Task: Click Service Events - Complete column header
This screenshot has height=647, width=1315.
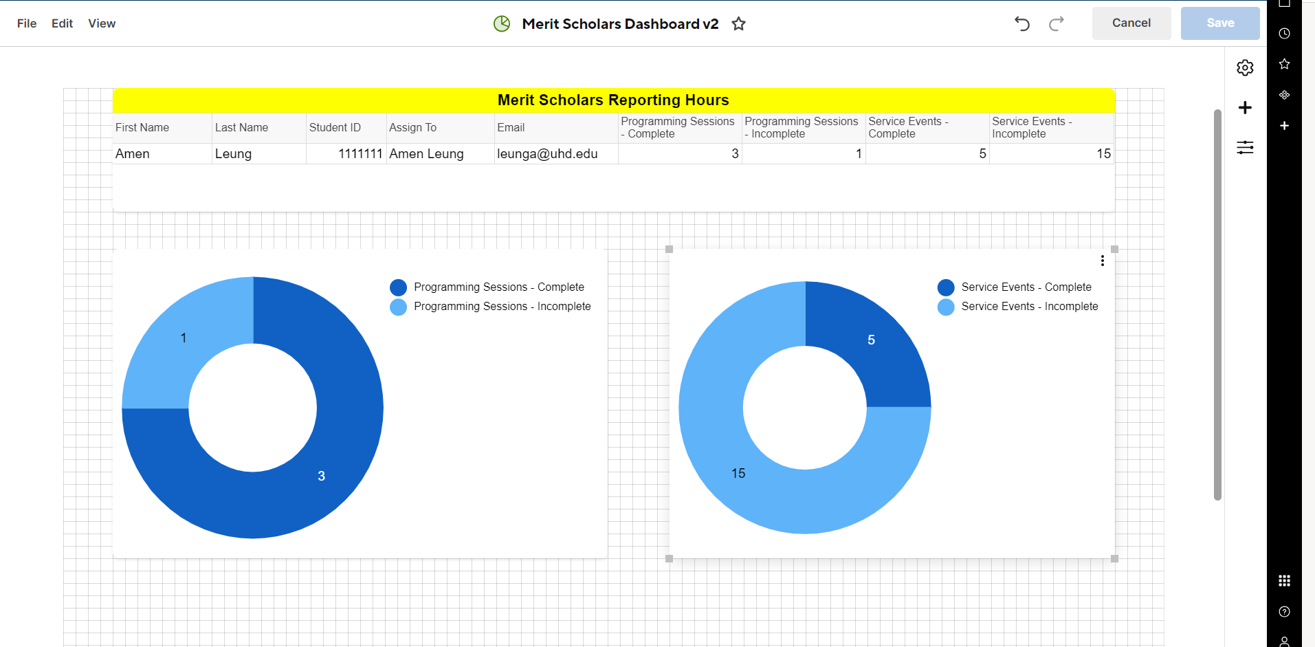Action: (x=927, y=128)
